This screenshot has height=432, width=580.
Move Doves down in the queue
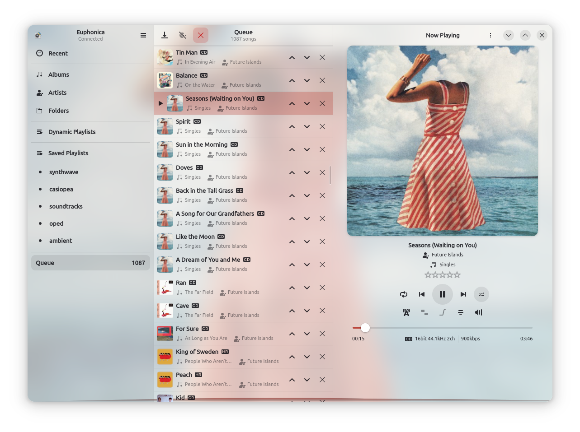[307, 172]
